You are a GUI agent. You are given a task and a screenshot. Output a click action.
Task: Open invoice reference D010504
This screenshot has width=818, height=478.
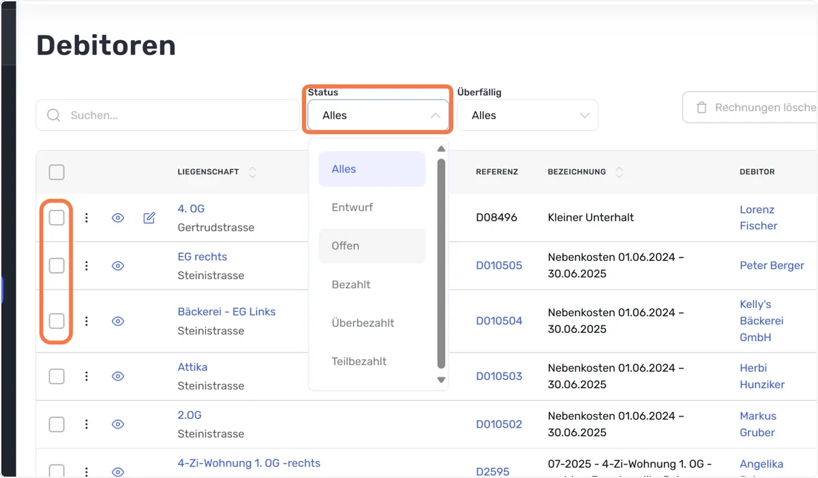tap(499, 321)
